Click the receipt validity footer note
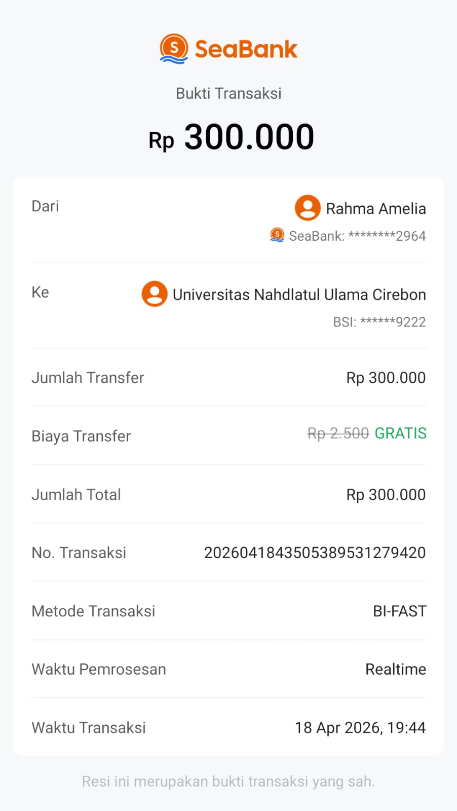457x811 pixels. click(x=228, y=781)
